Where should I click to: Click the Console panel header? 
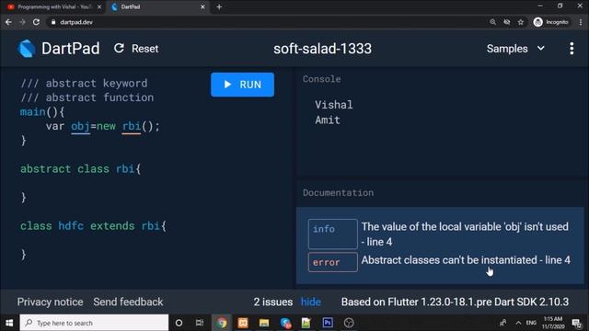coord(321,79)
